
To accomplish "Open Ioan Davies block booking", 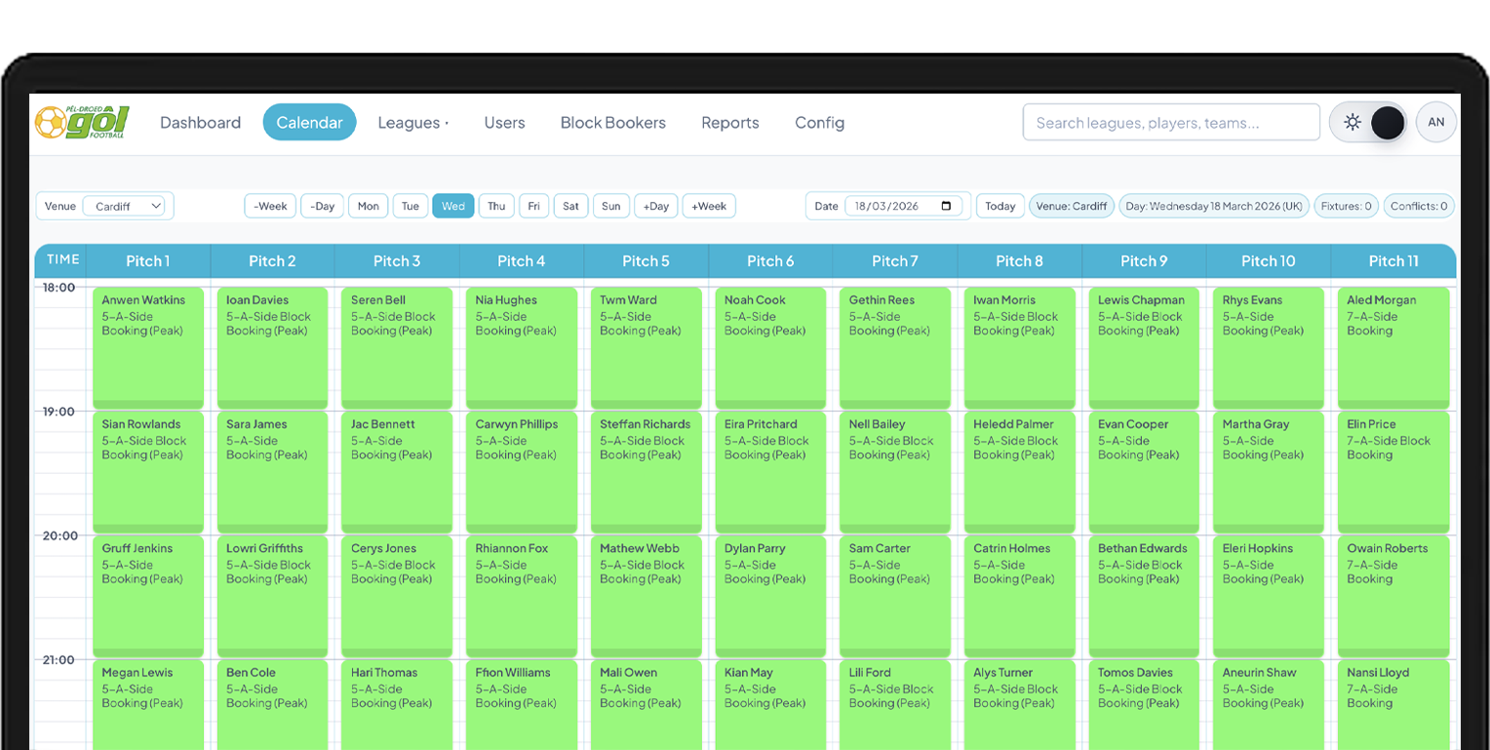I will 273,347.
